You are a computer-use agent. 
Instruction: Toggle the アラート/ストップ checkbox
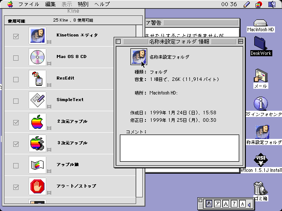pos(16,187)
